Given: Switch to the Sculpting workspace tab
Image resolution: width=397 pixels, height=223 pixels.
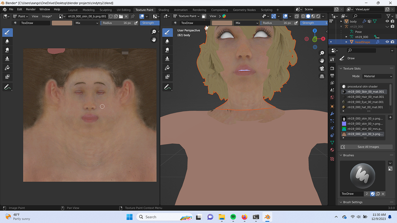Looking at the screenshot, I should [105, 10].
